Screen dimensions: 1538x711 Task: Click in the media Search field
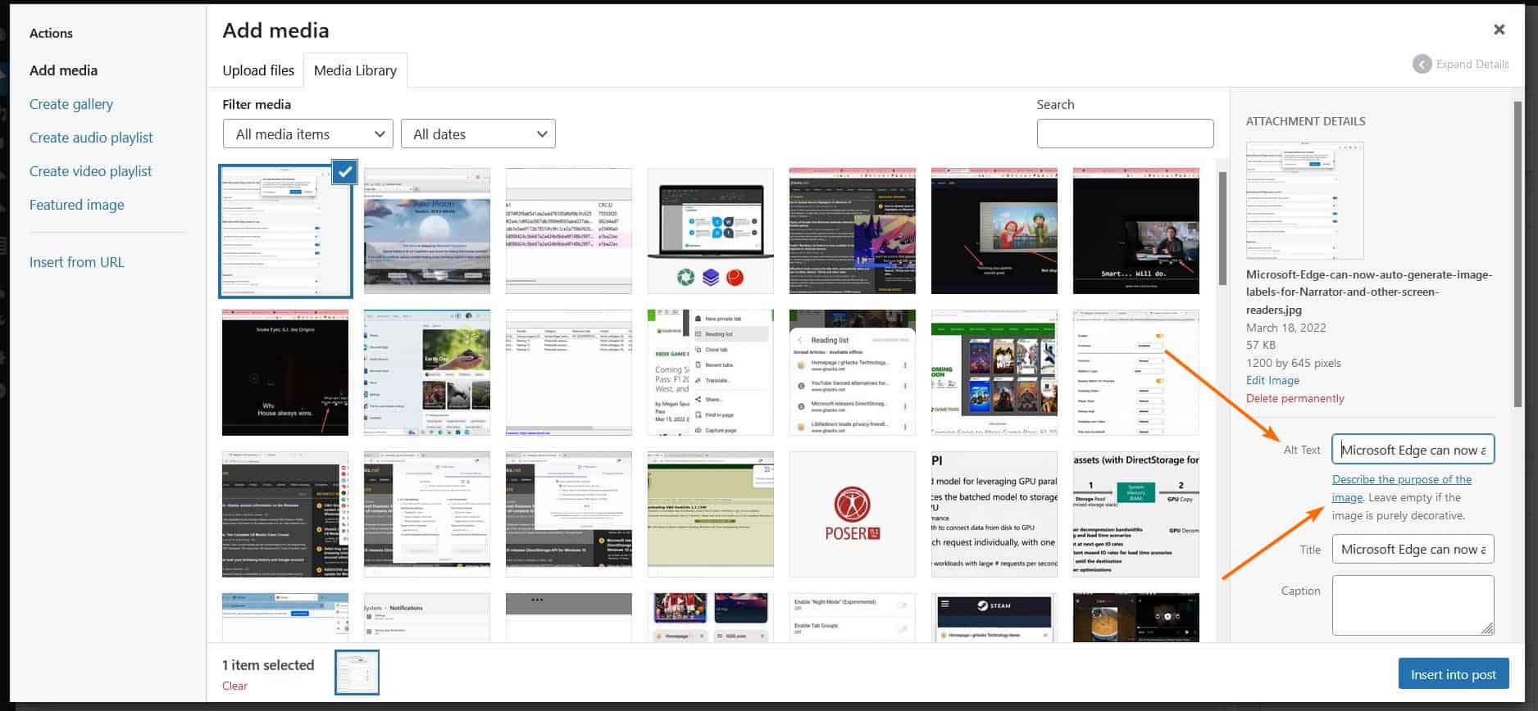(x=1125, y=134)
